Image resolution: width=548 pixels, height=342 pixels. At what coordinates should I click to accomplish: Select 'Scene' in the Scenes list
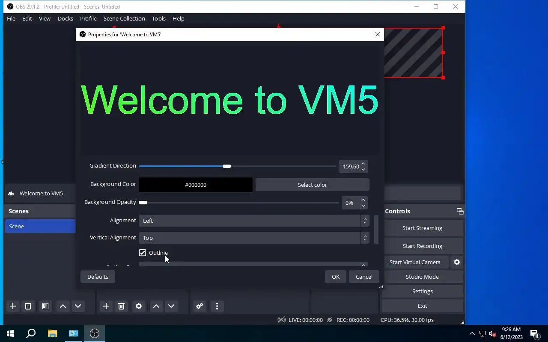click(40, 226)
